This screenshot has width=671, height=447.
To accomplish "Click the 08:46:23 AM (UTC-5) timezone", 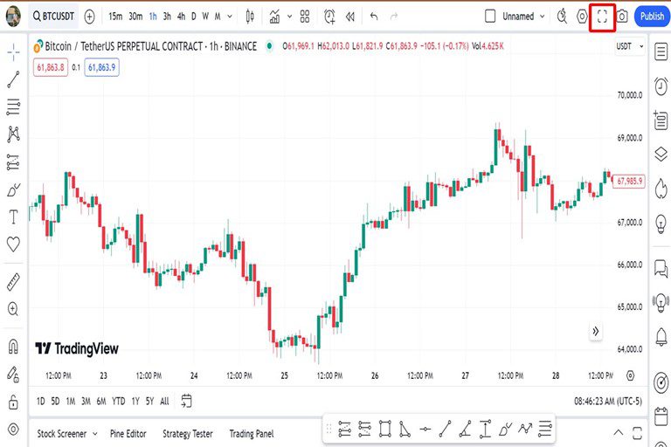I will coord(608,402).
